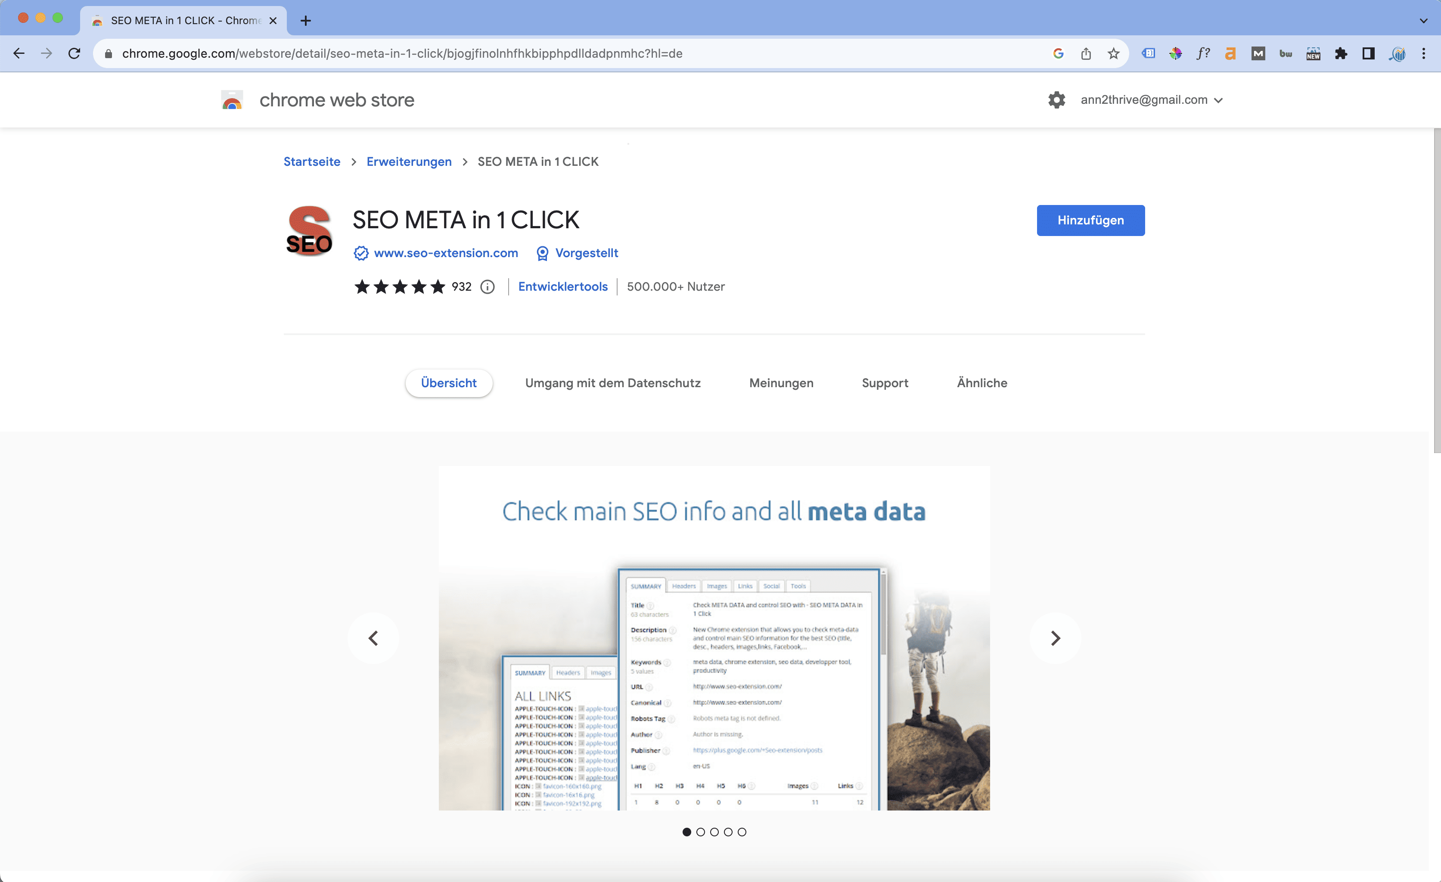Screen dimensions: 1441x882
Task: Switch to the Übersicht tab
Action: [449, 383]
